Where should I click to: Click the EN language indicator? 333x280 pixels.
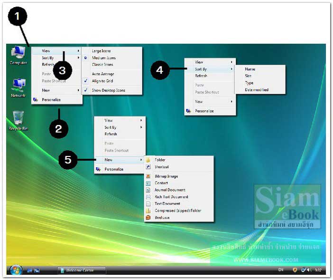[x=280, y=270]
